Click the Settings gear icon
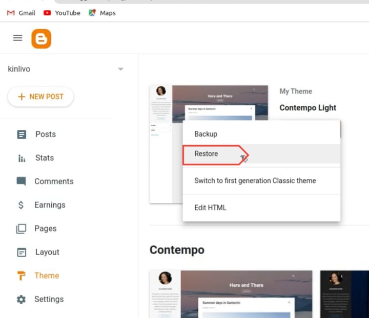The height and width of the screenshot is (318, 369). pyautogui.click(x=21, y=300)
